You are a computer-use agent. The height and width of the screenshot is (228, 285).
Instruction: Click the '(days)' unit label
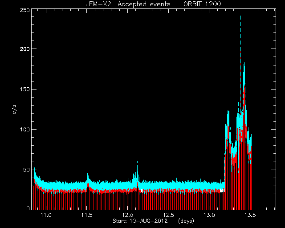point(186,221)
